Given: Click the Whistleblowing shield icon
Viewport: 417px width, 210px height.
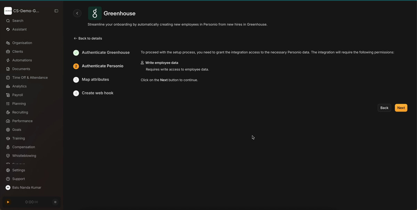Looking at the screenshot, I should 8,156.
